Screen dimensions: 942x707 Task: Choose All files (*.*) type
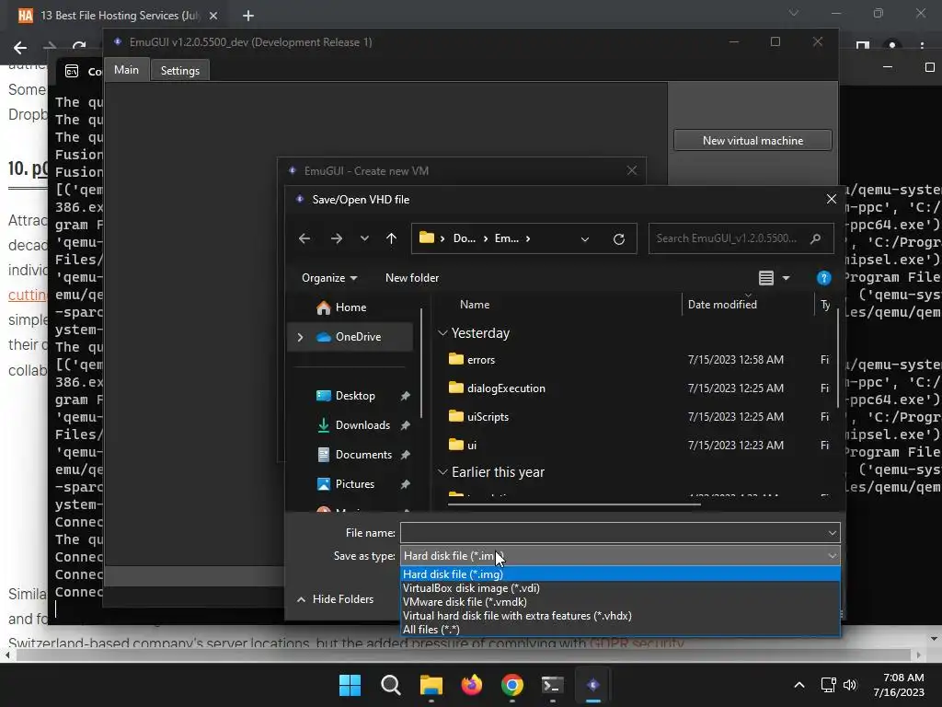click(620, 630)
